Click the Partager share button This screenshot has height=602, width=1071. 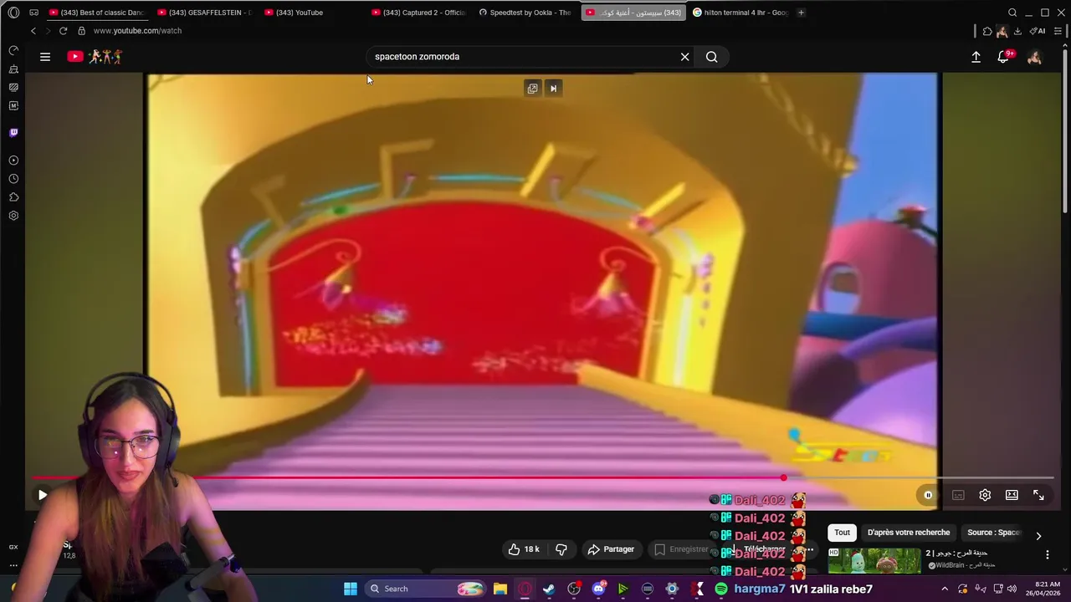pyautogui.click(x=611, y=549)
